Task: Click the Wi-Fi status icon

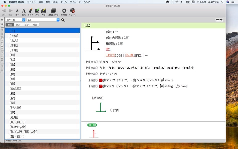Action: point(177,2)
